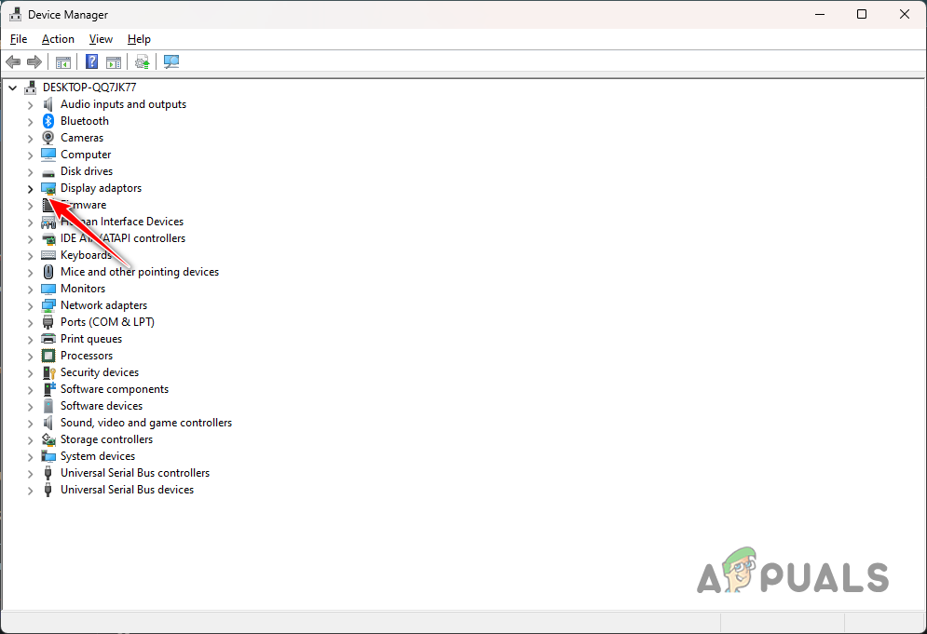This screenshot has width=927, height=634.
Task: Click the Device Manager title bar icon
Action: click(x=15, y=14)
